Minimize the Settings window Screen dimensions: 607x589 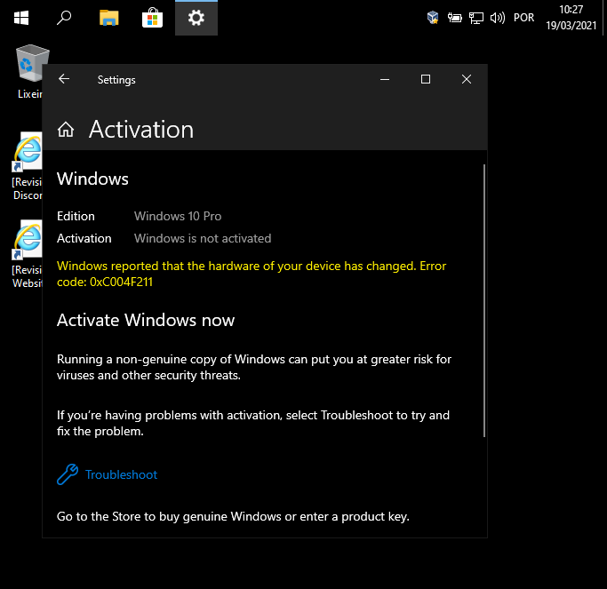pos(385,79)
